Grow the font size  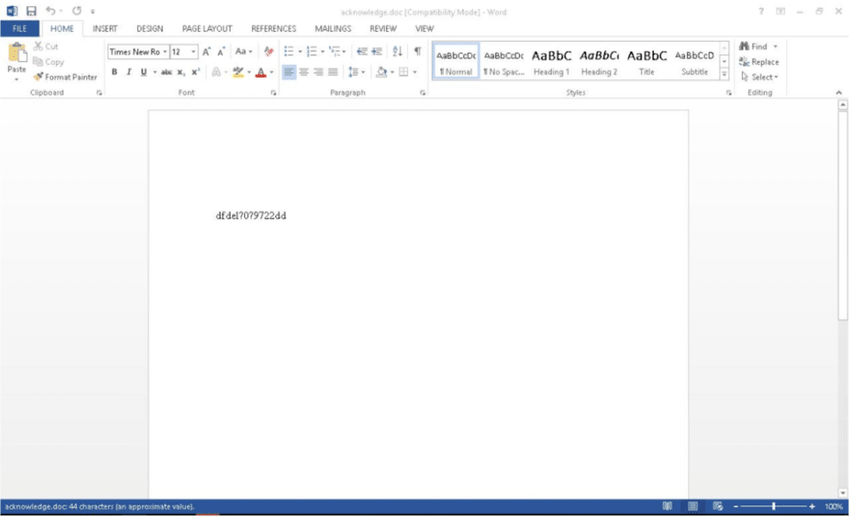point(207,52)
